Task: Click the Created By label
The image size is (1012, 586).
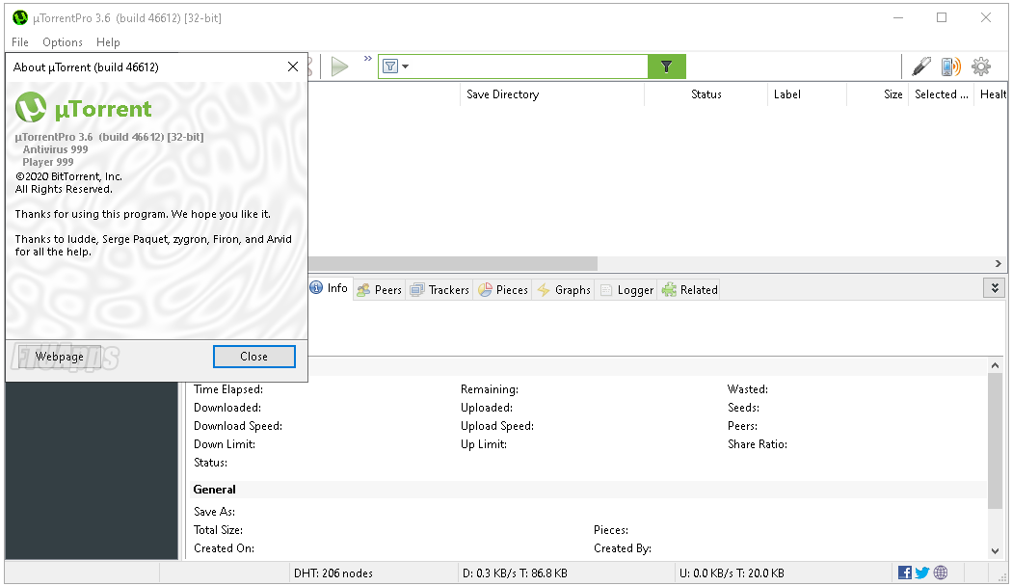Action: 623,547
